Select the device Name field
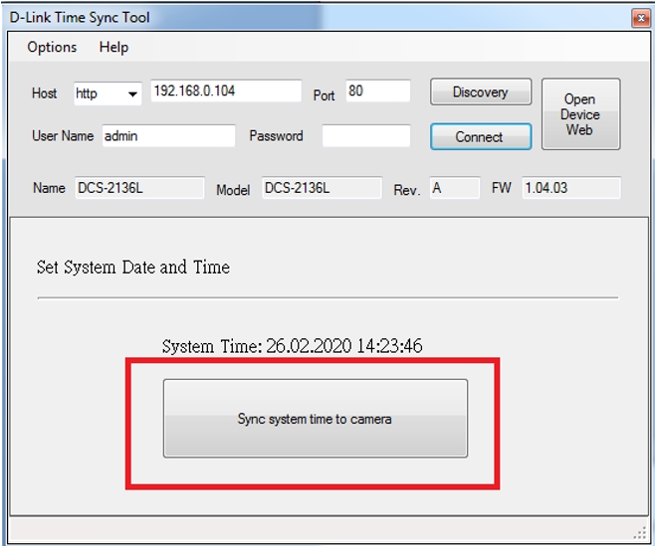Image resolution: width=655 pixels, height=546 pixels. (138, 188)
